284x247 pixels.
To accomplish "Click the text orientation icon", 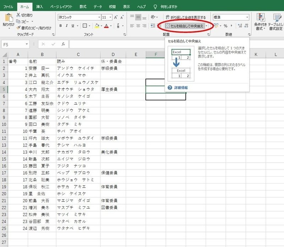I will (x=153, y=17).
